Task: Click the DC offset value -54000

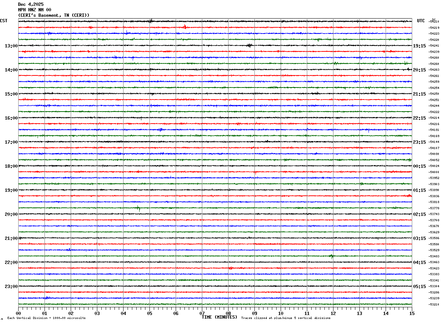Action: coord(434,172)
